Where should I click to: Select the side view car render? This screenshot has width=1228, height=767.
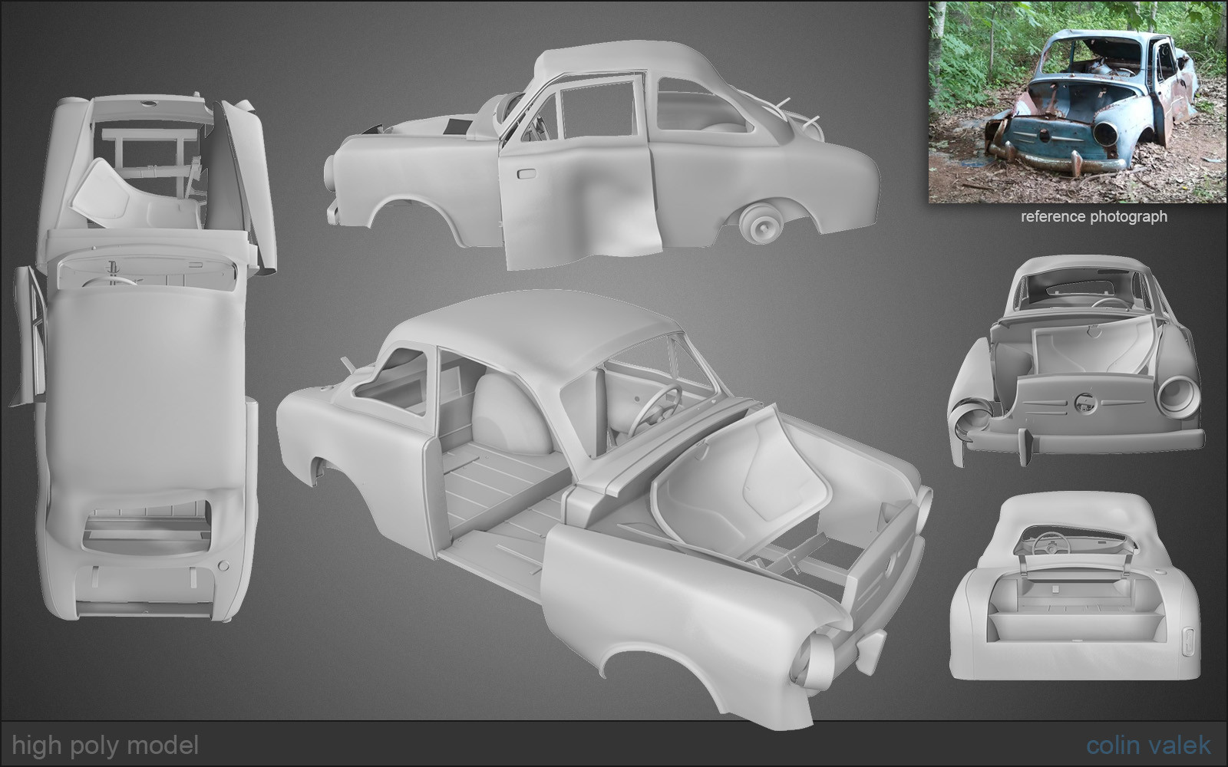[x=602, y=157]
